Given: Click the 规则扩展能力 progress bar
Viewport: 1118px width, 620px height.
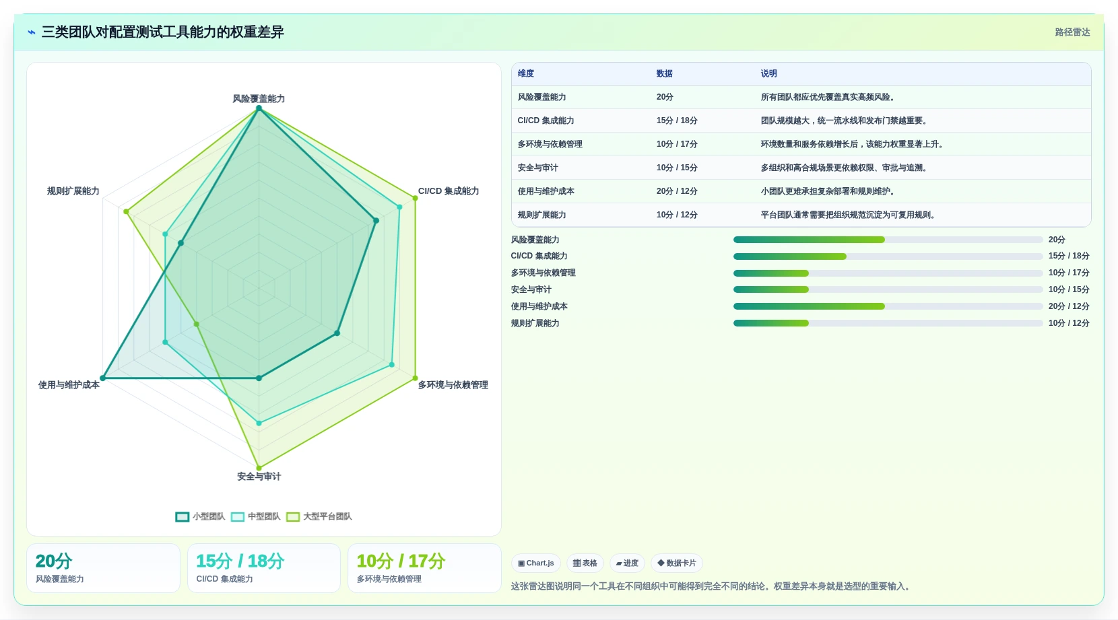Looking at the screenshot, I should [888, 323].
